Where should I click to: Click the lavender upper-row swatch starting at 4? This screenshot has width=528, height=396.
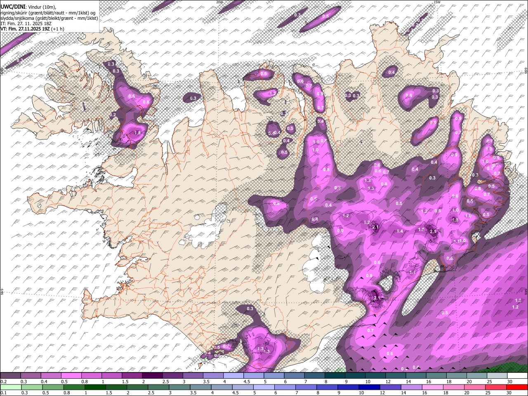coord(233,376)
